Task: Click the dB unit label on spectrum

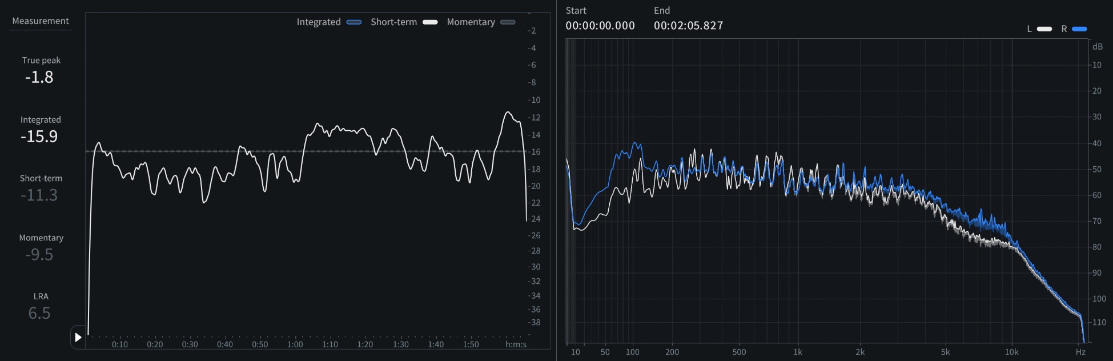Action: [x=1097, y=47]
